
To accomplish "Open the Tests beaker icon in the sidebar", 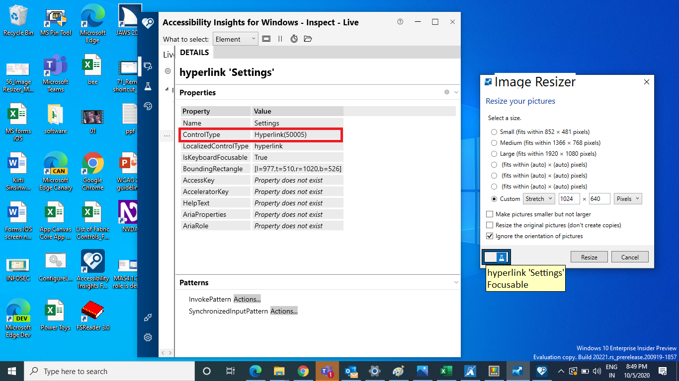I will [x=148, y=86].
